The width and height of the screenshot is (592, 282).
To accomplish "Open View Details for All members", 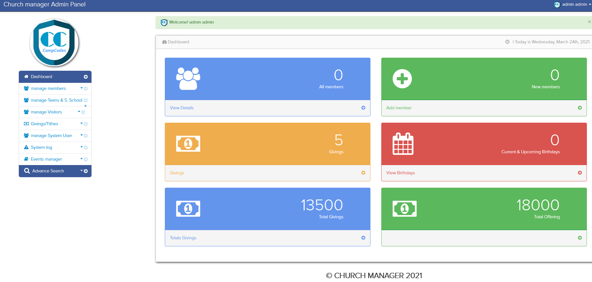I will point(182,108).
